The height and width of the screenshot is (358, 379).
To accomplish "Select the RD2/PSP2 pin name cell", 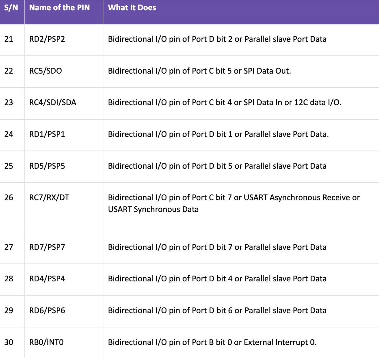I will (x=47, y=39).
